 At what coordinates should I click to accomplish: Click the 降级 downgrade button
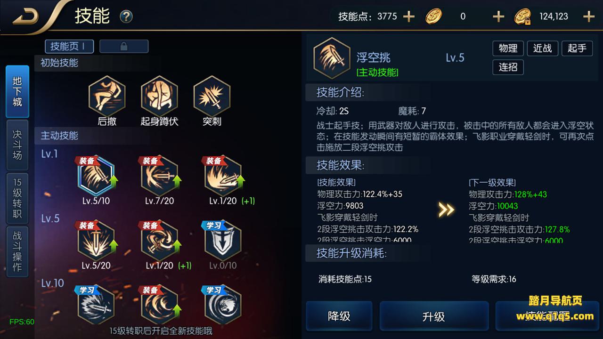point(339,316)
